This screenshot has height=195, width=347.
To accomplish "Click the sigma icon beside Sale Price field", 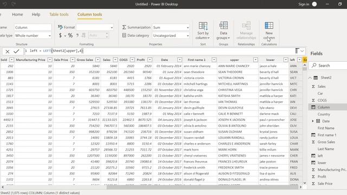I will coord(313,184).
